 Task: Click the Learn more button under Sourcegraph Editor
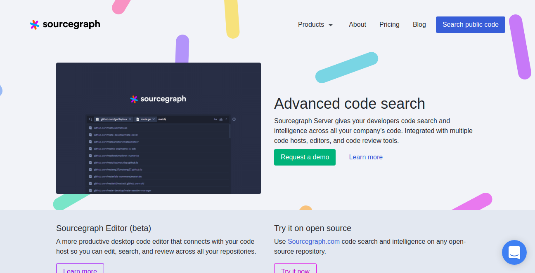pyautogui.click(x=80, y=268)
